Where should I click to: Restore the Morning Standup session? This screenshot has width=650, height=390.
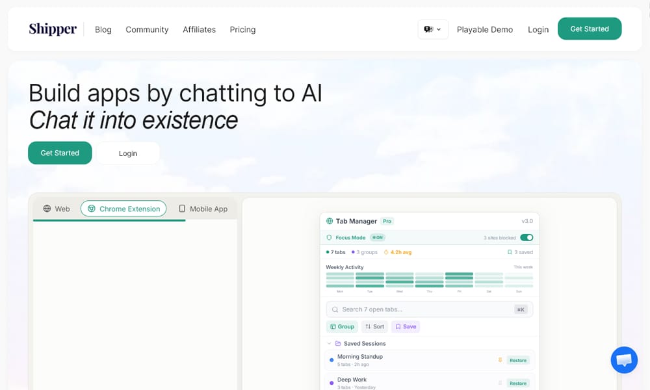(x=518, y=360)
